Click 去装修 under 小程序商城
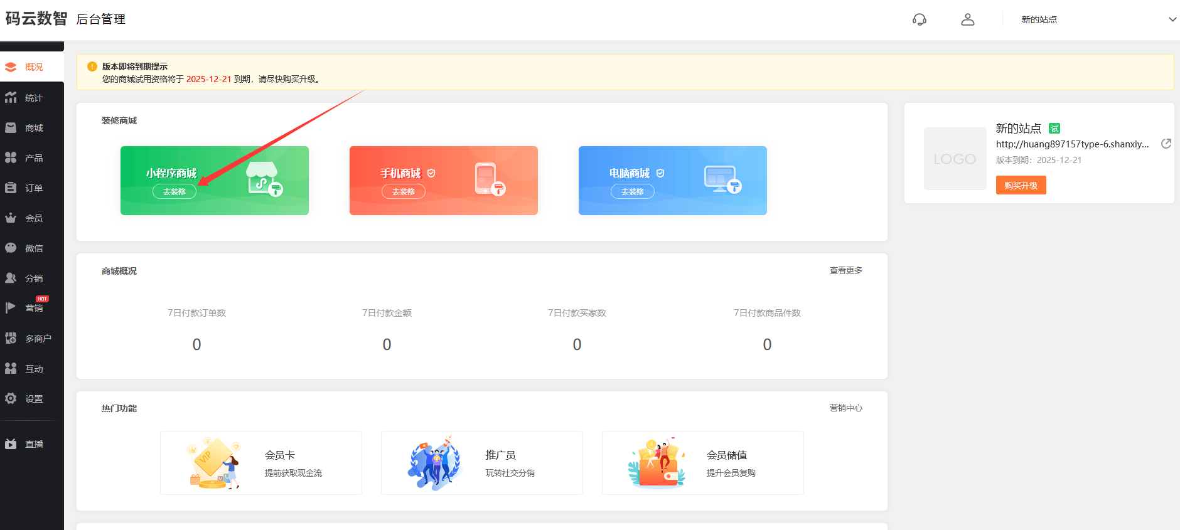The height and width of the screenshot is (530, 1180). (174, 192)
